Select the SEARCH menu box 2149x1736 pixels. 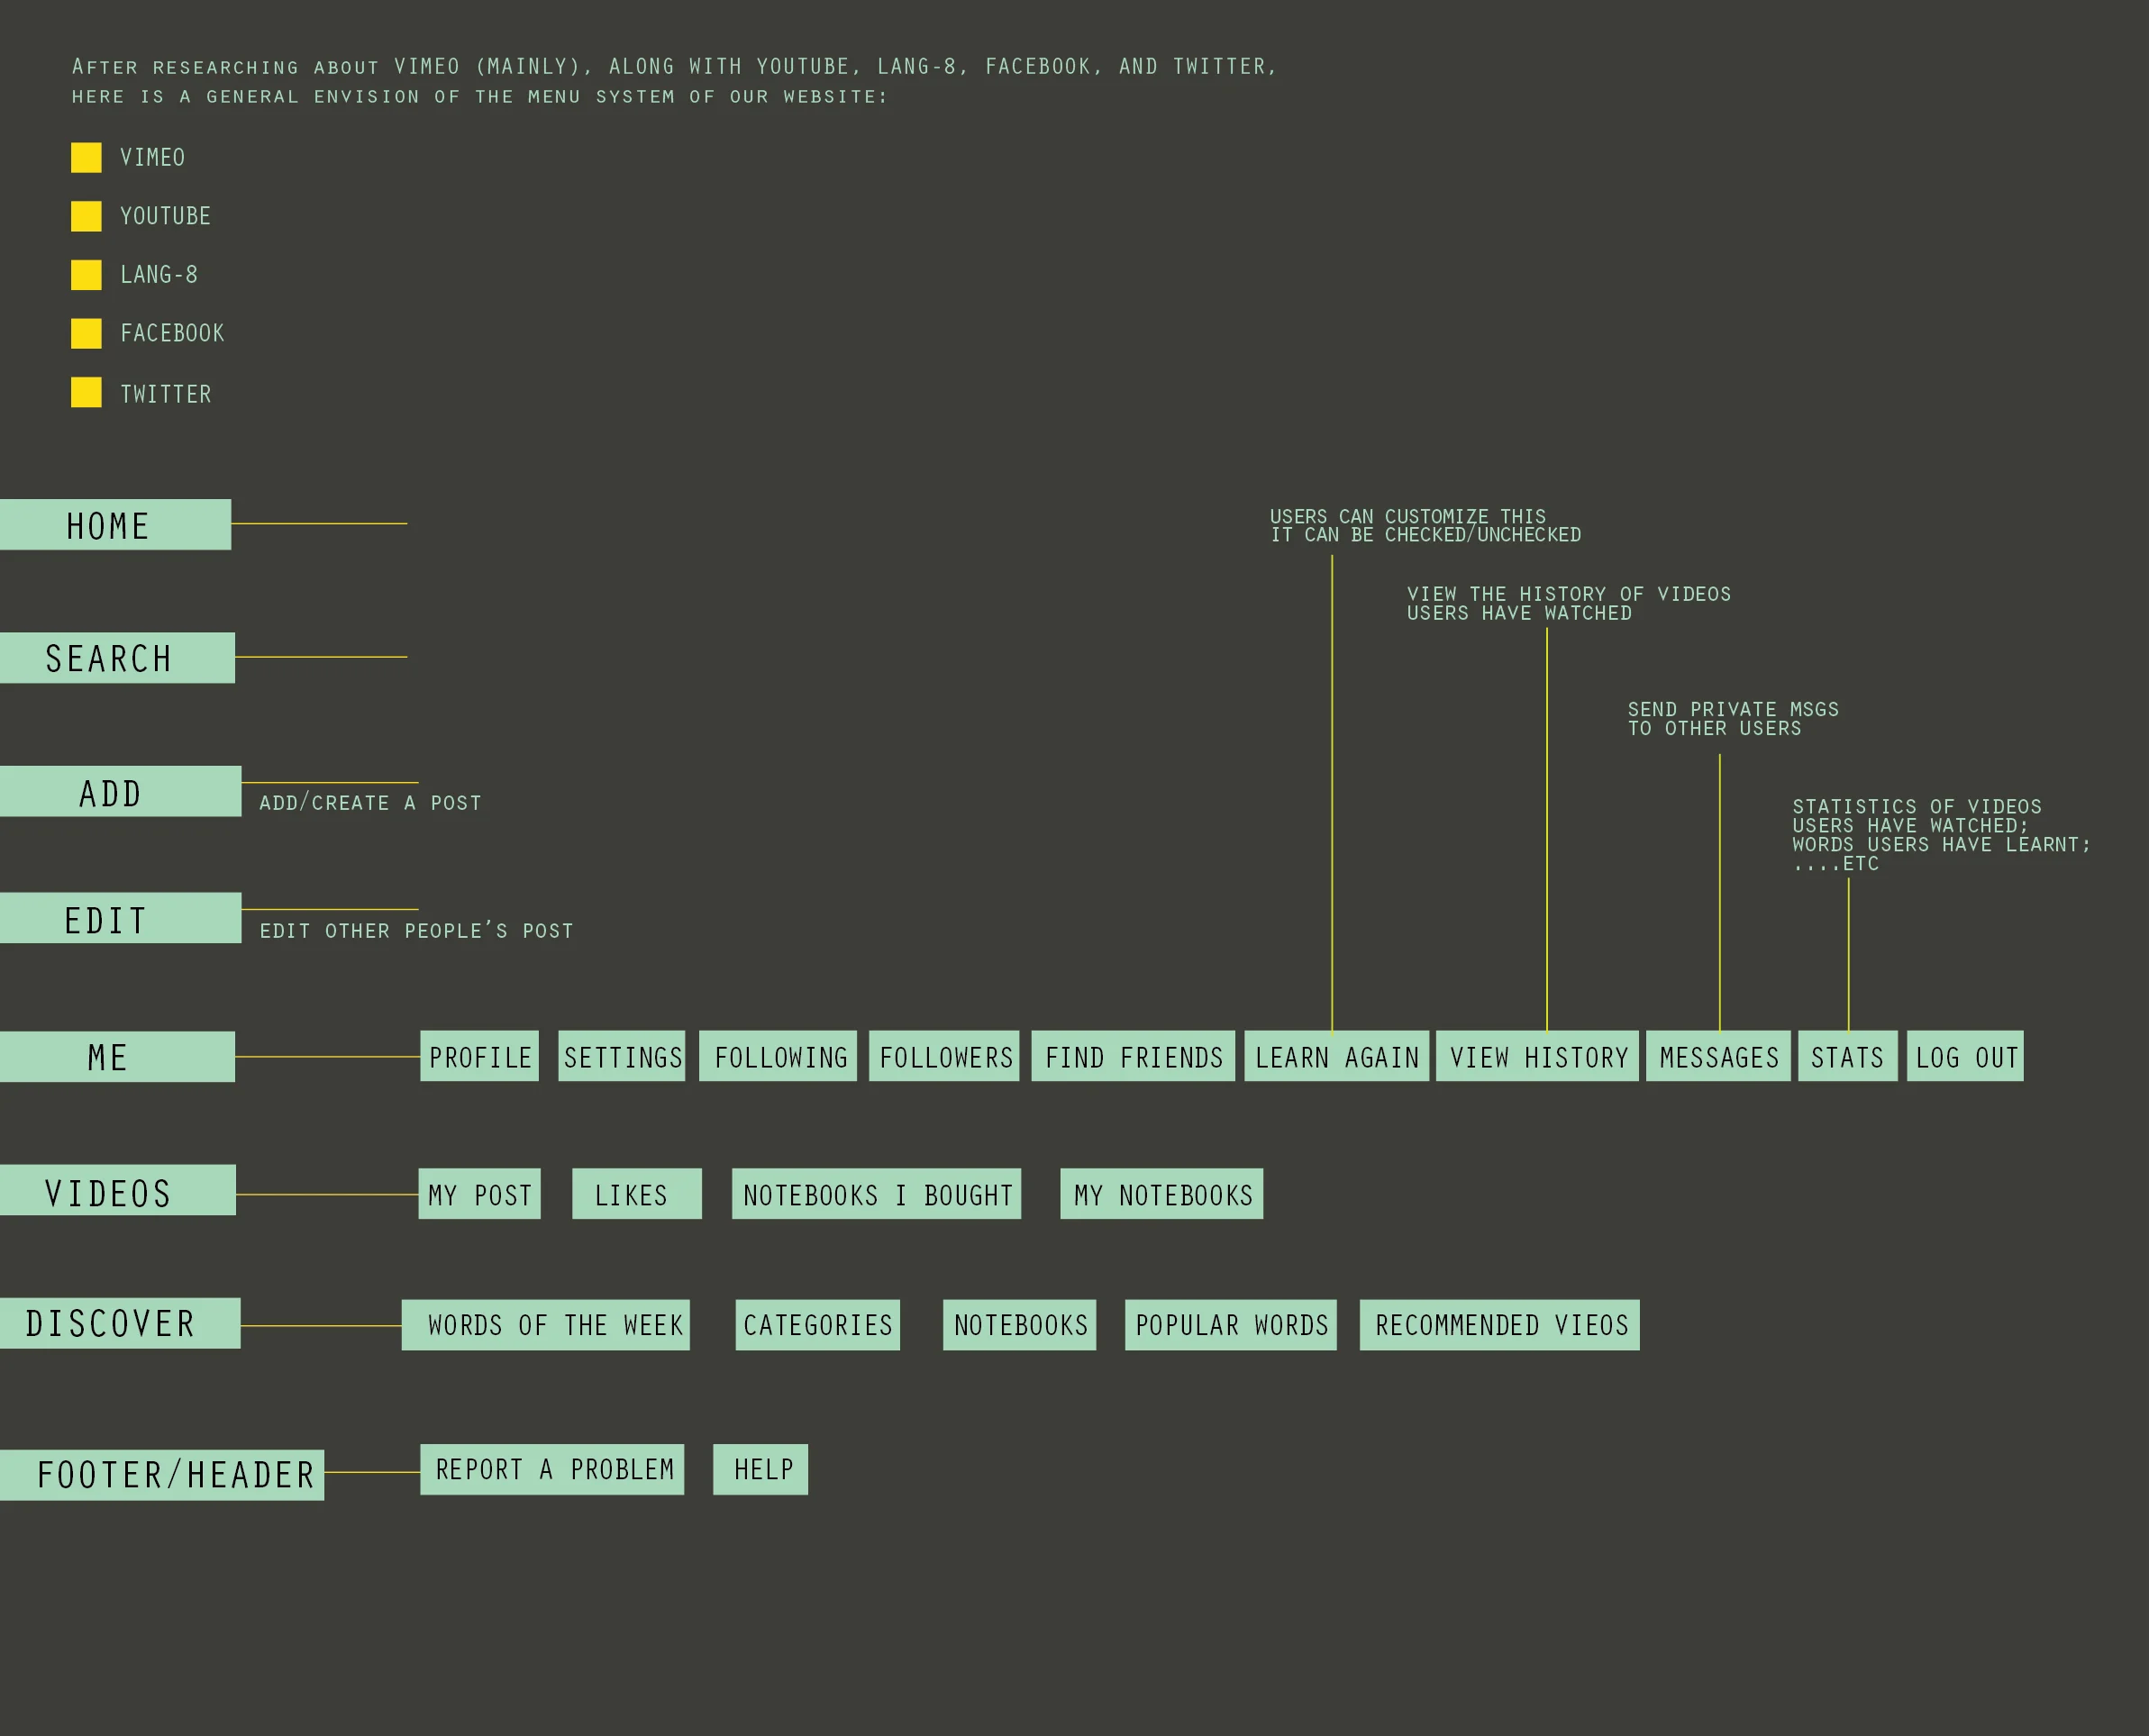coord(117,658)
